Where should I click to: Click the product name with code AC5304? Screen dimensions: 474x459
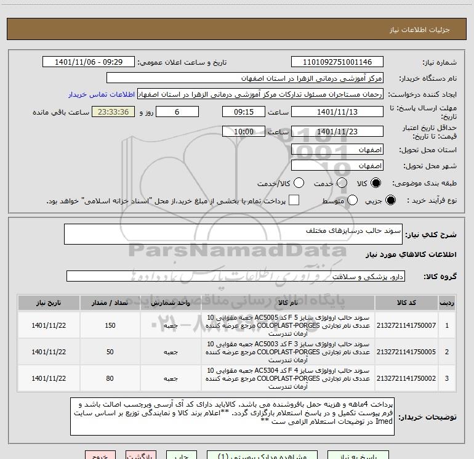coord(288,378)
